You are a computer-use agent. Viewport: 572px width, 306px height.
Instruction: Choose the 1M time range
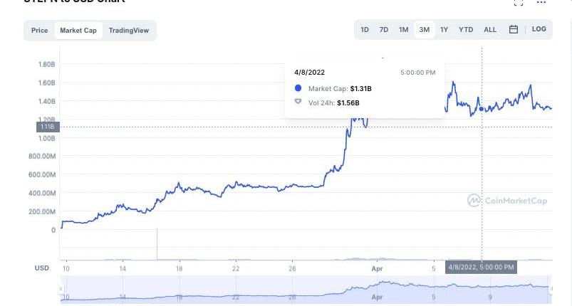[x=404, y=30]
